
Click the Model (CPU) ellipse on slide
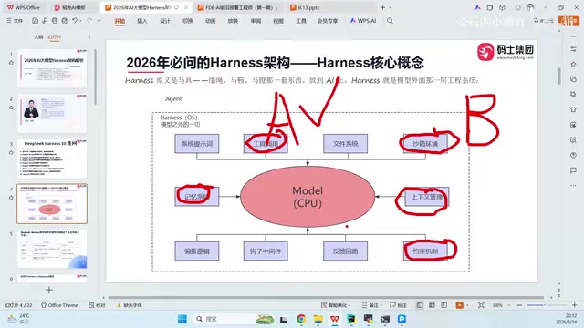[308, 197]
